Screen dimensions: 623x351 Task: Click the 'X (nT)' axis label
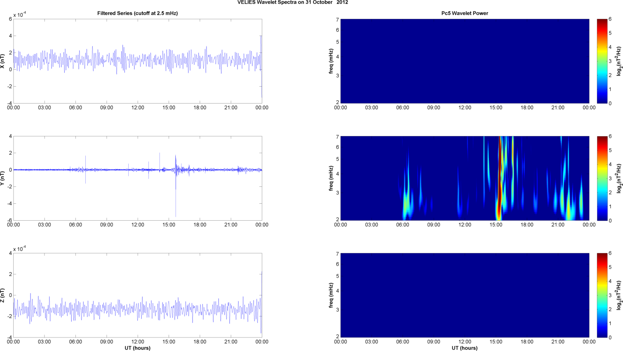click(2, 61)
